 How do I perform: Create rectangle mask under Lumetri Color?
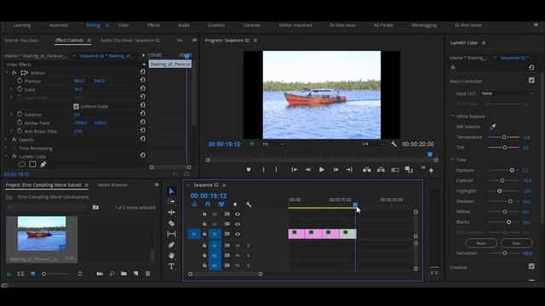32,164
